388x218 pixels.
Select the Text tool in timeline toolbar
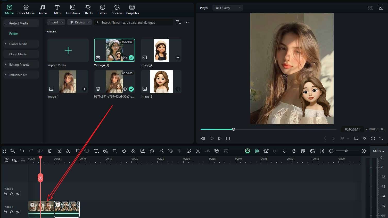pyautogui.click(x=96, y=151)
